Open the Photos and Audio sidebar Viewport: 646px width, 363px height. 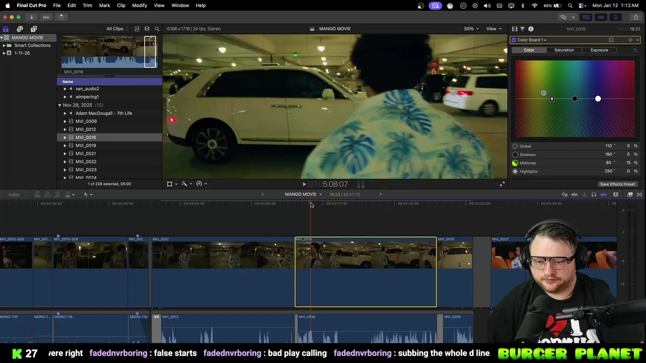click(20, 29)
